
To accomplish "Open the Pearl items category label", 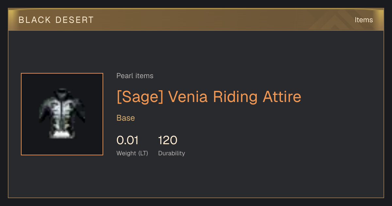I will pyautogui.click(x=135, y=76).
